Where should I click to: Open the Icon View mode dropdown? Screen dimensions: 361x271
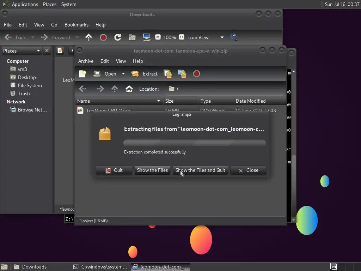tap(206, 37)
